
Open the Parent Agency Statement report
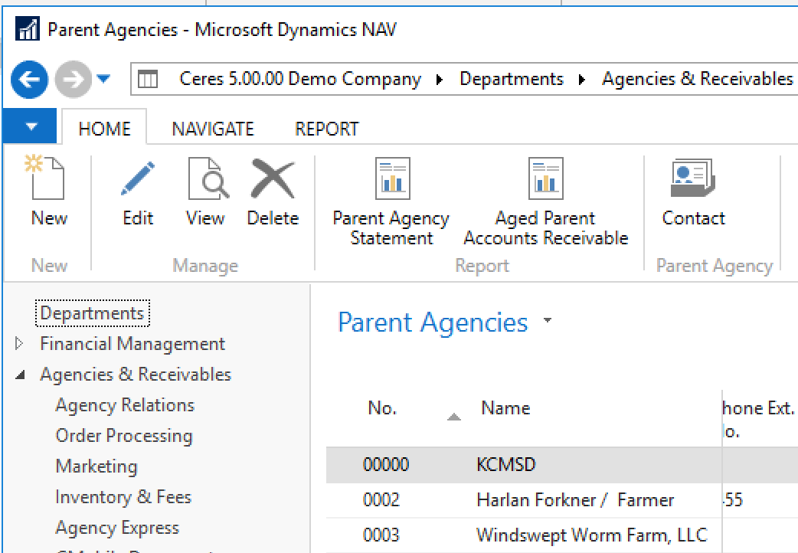point(391,179)
